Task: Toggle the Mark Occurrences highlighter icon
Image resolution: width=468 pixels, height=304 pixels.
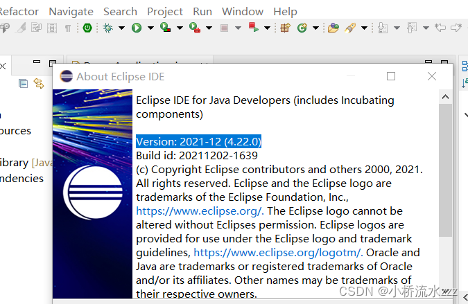Action: [21, 28]
